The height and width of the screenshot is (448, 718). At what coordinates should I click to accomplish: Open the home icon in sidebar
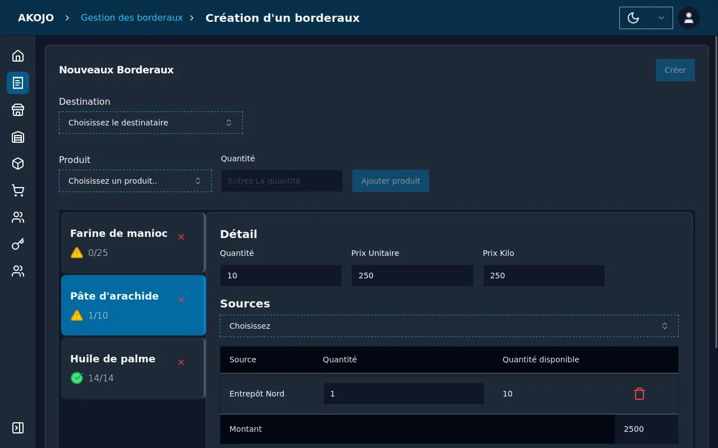coord(18,56)
